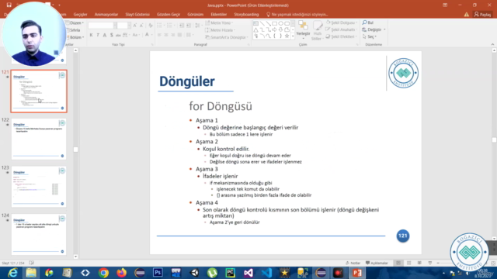Image resolution: width=497 pixels, height=279 pixels.
Task: Open Hızlı Stiller gallery
Action: point(317,30)
